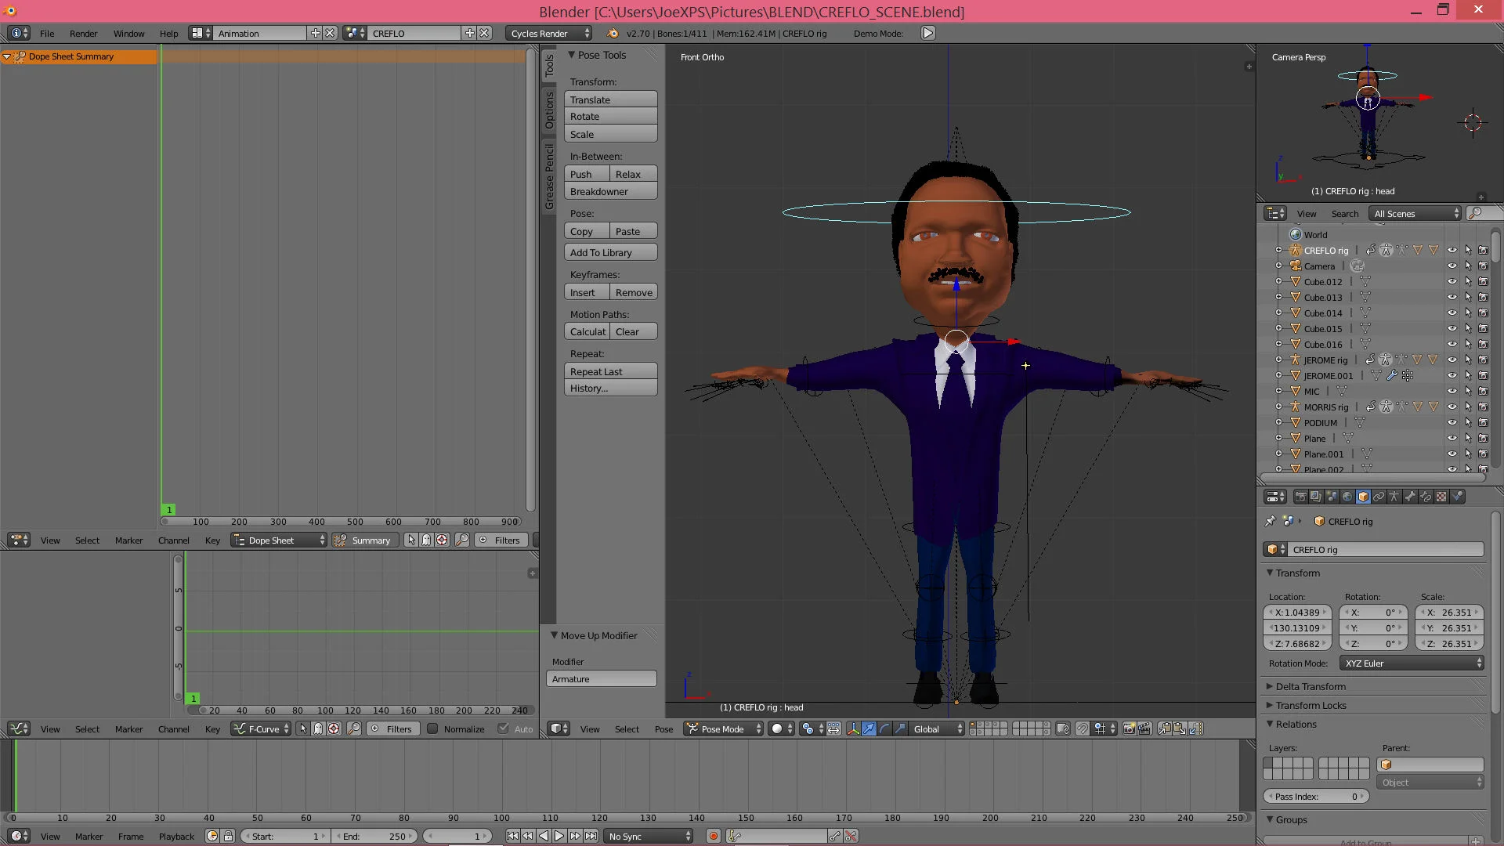Click the auto-keyframe record button
The width and height of the screenshot is (1504, 846).
(713, 837)
